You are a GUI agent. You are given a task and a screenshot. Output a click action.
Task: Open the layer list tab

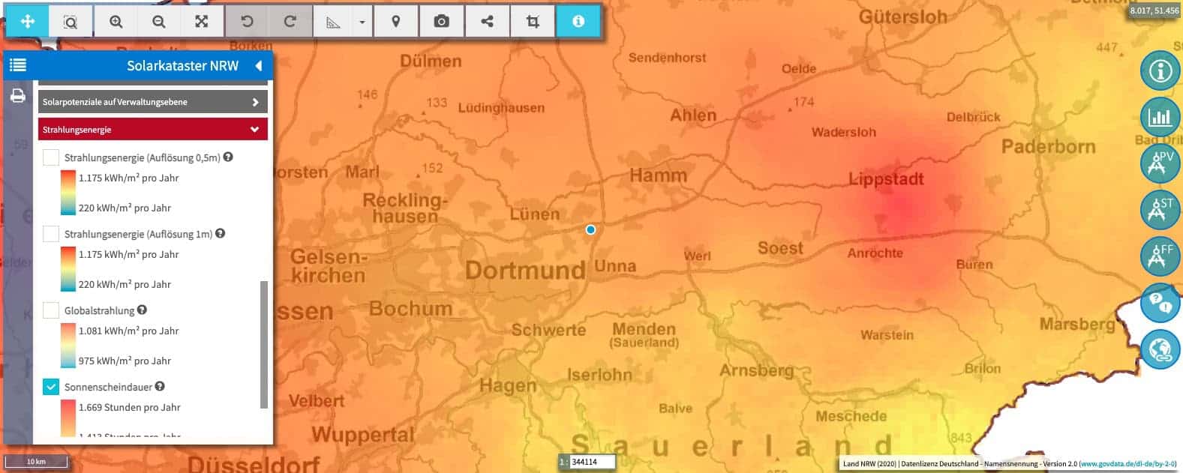tap(17, 65)
